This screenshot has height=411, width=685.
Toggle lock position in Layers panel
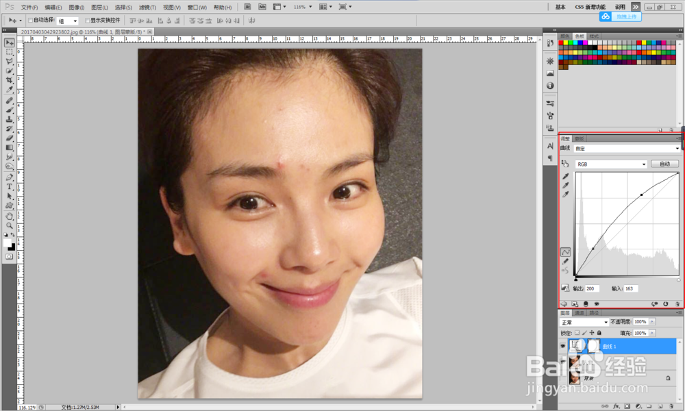[592, 333]
